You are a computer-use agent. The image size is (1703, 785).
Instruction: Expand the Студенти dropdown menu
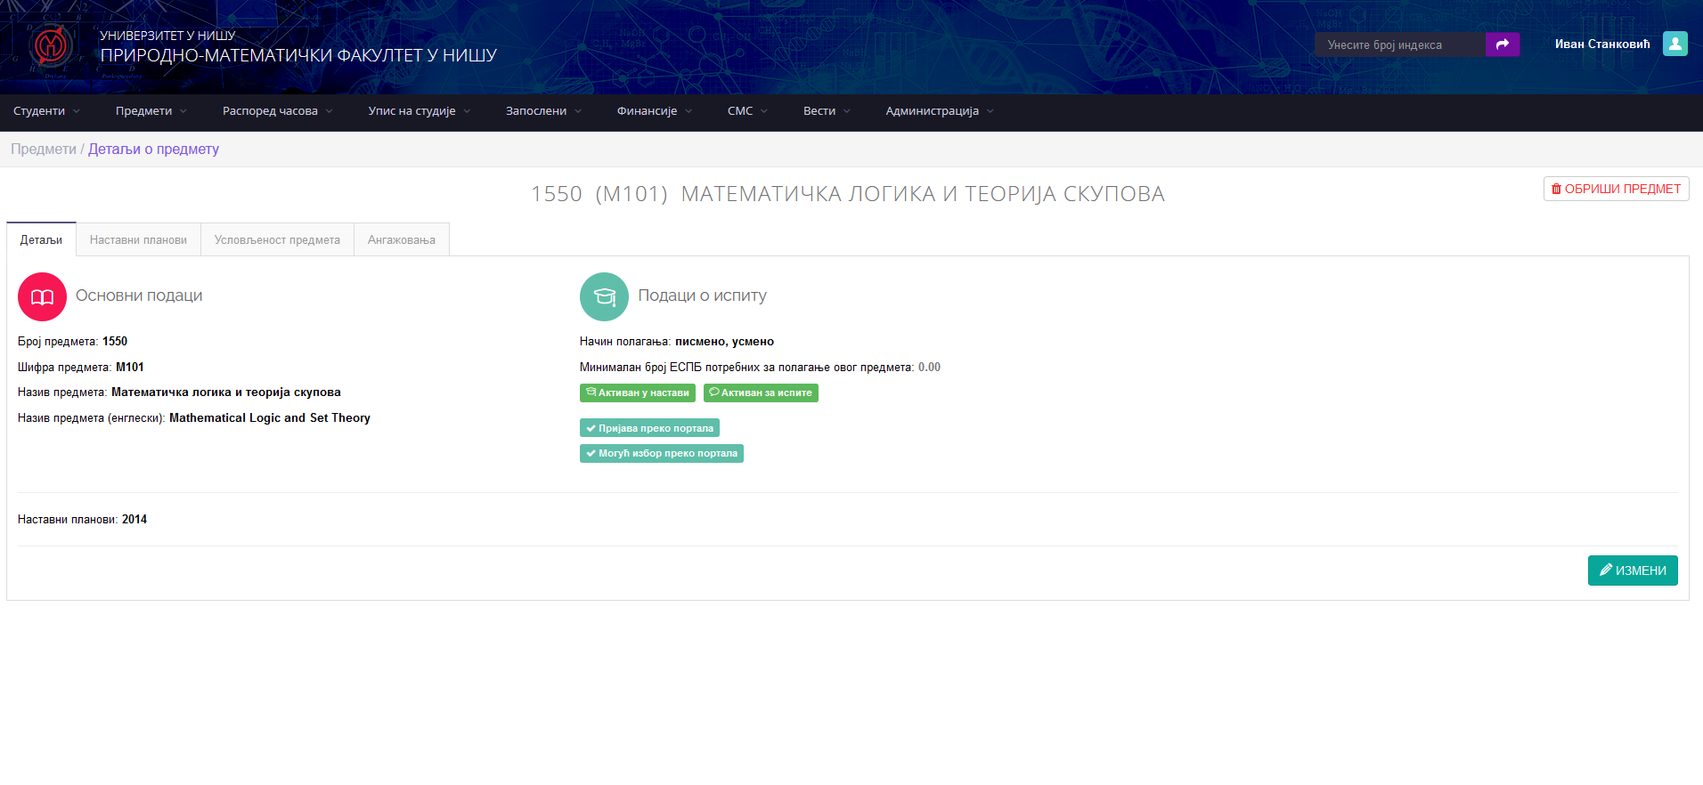46,111
